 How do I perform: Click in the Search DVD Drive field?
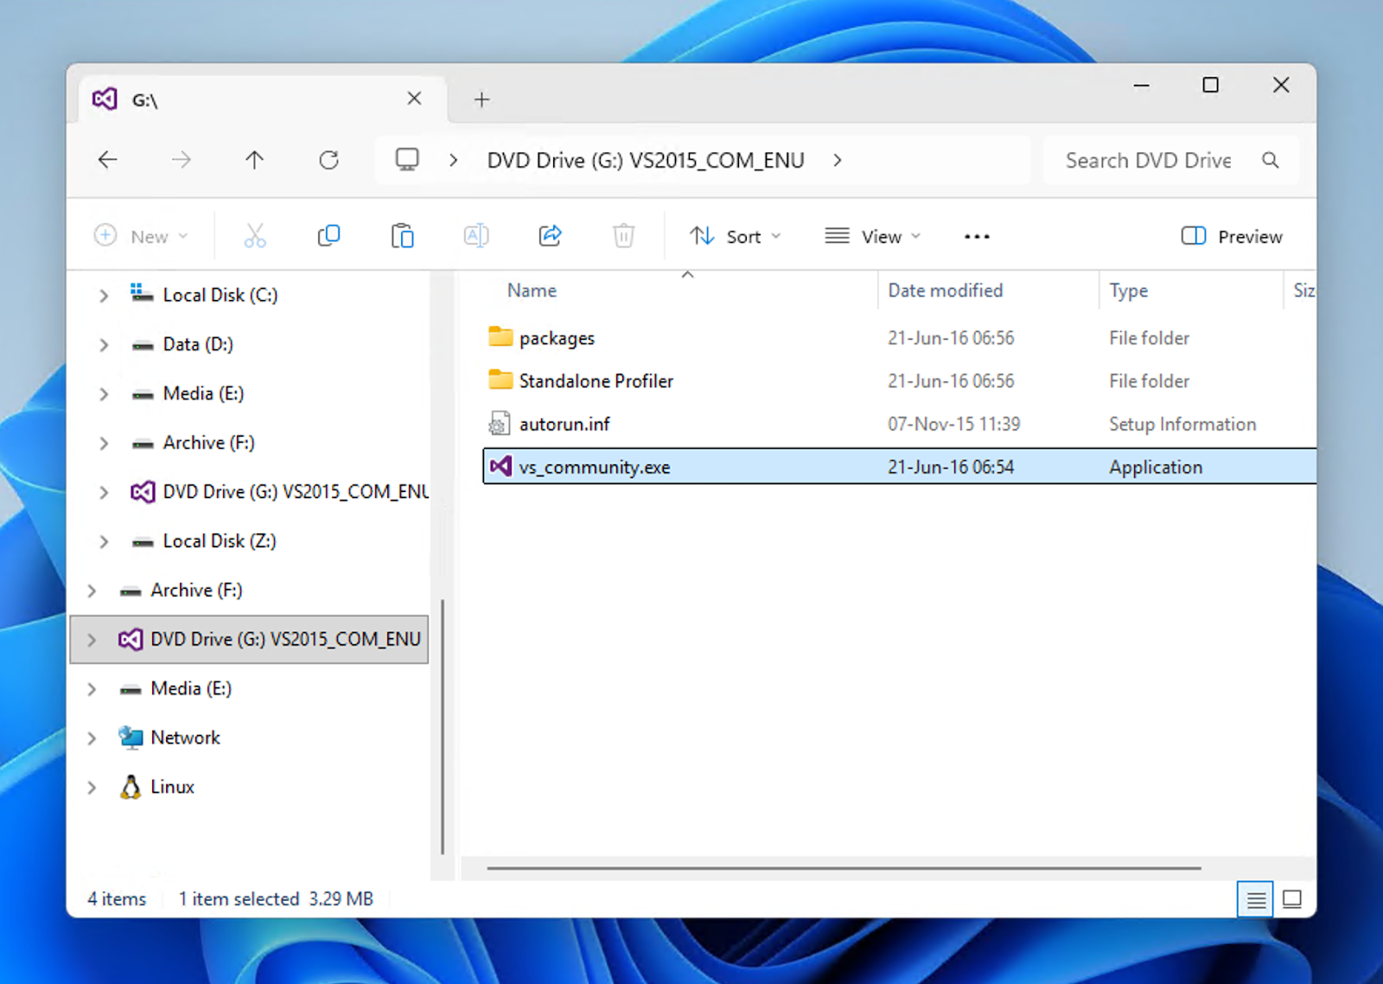[x=1148, y=160]
